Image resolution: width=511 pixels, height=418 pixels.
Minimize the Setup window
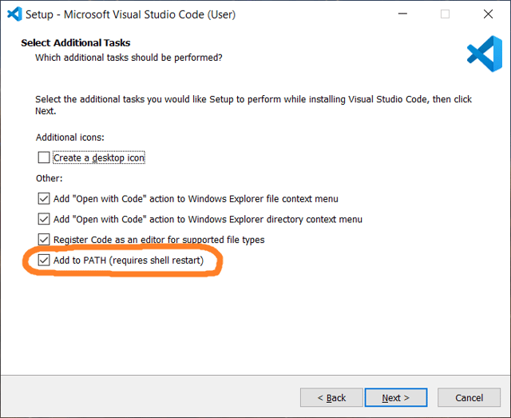point(403,14)
